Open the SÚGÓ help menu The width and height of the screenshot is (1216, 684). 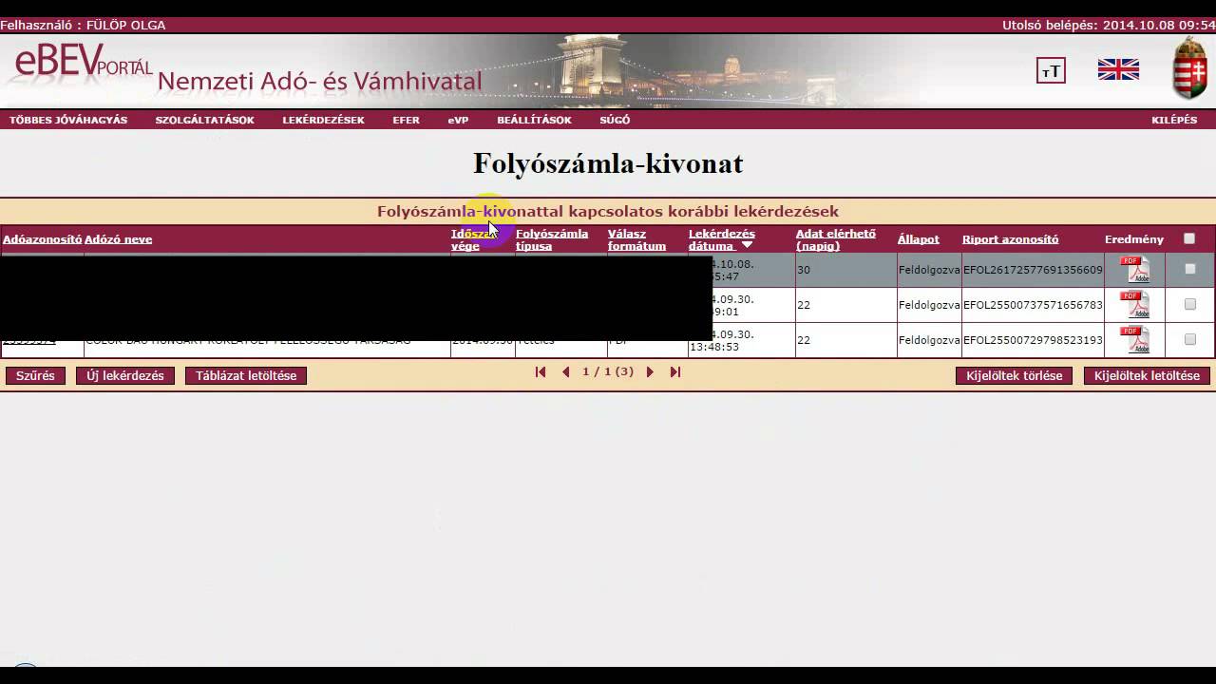[x=615, y=121]
